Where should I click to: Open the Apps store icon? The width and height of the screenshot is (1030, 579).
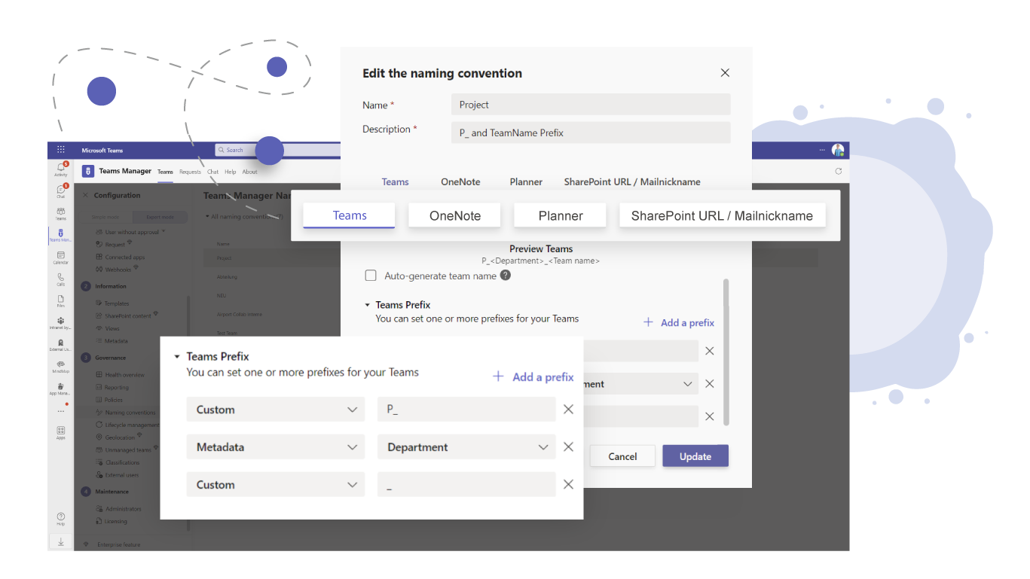click(x=61, y=432)
